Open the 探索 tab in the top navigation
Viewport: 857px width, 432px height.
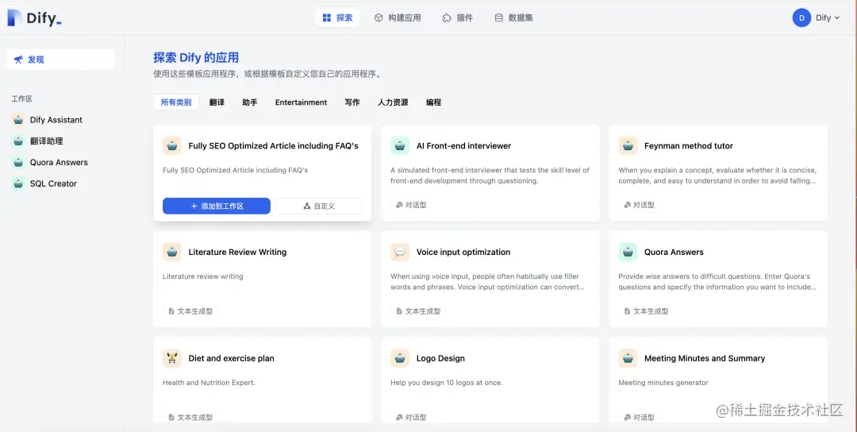tap(337, 17)
